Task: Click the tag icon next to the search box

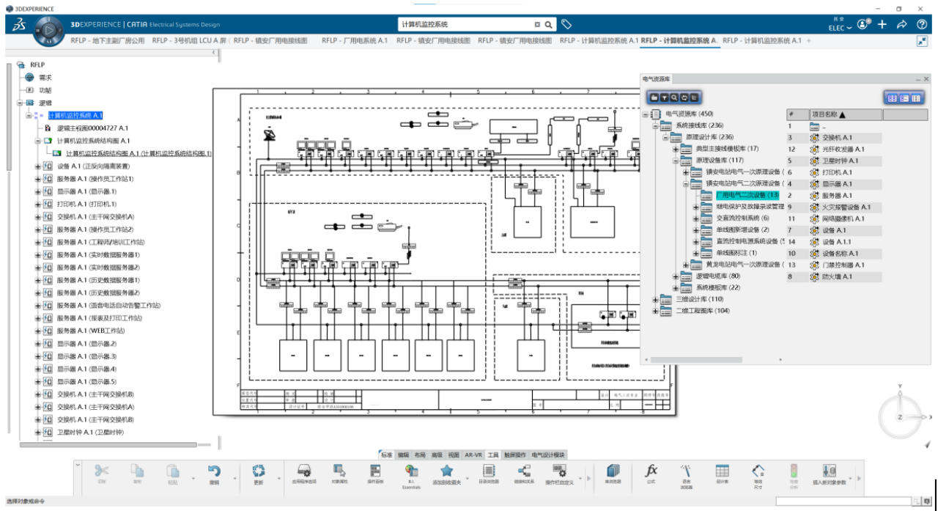Action: pos(566,24)
